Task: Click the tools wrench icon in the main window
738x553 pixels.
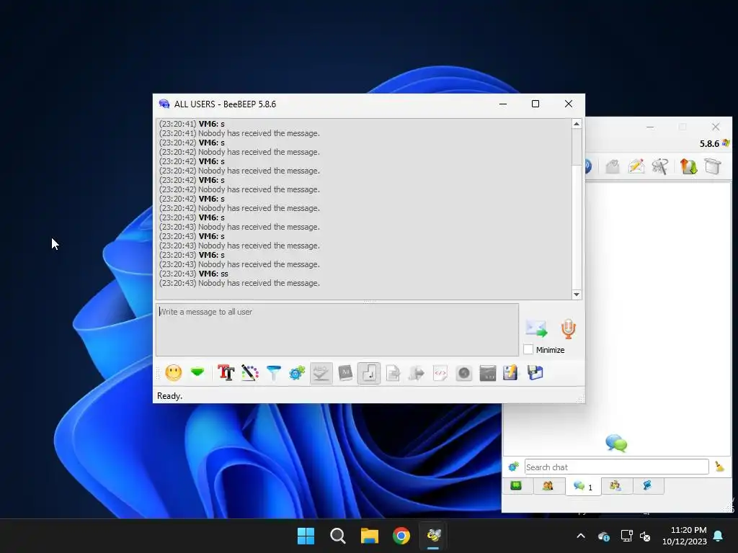Action: [x=660, y=166]
